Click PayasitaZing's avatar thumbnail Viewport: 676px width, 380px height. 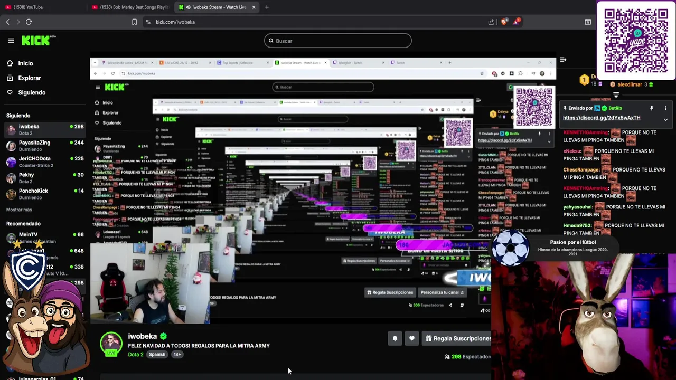[11, 146]
